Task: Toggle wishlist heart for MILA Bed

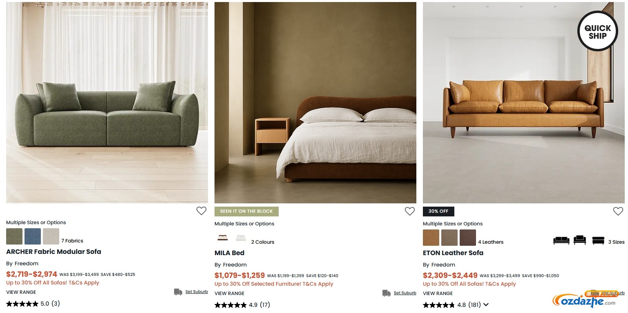Action: (x=410, y=211)
